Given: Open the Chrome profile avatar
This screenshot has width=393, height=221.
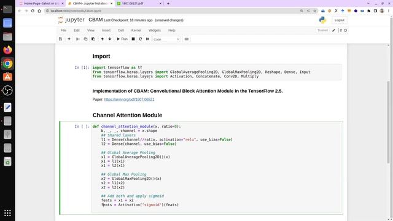Looking at the screenshot, I should (382, 11).
